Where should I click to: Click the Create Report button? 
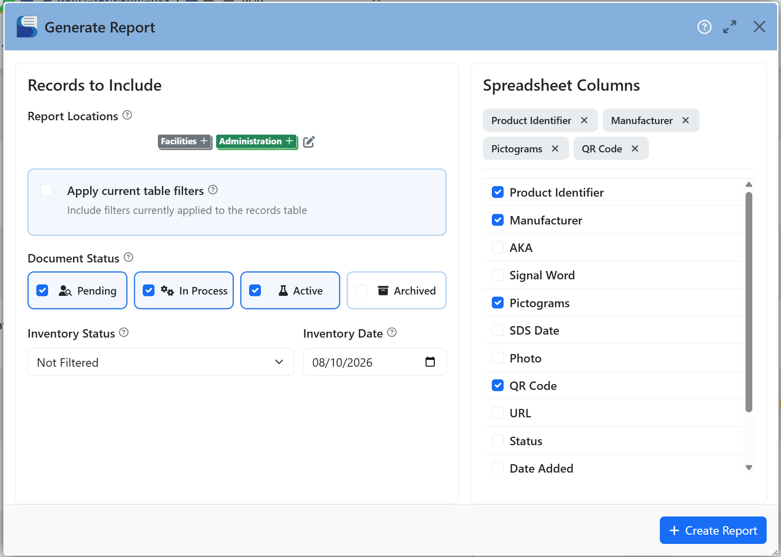[713, 530]
